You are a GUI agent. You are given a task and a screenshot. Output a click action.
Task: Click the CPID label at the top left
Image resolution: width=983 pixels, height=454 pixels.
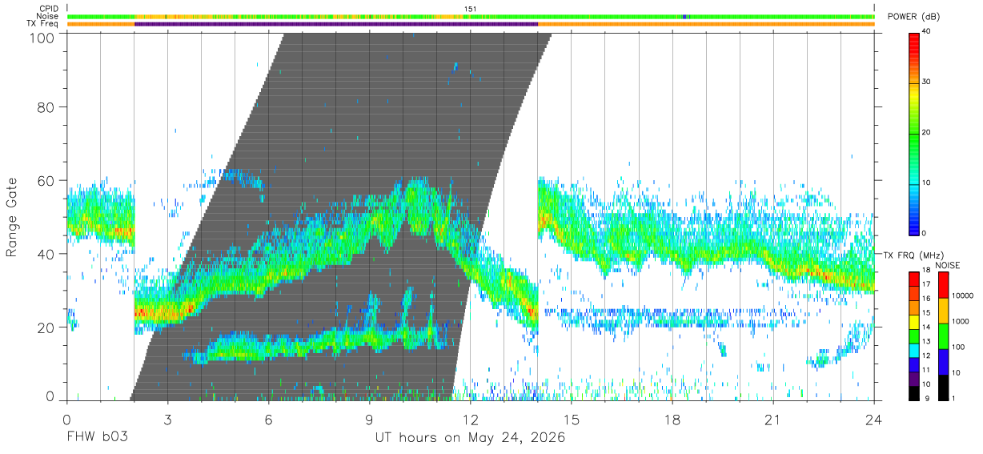point(49,9)
